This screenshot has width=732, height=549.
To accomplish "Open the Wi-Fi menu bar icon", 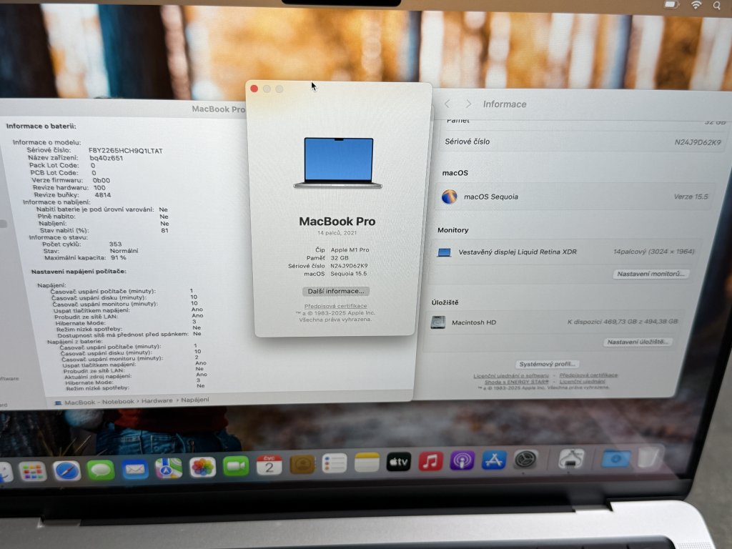I will 696,5.
